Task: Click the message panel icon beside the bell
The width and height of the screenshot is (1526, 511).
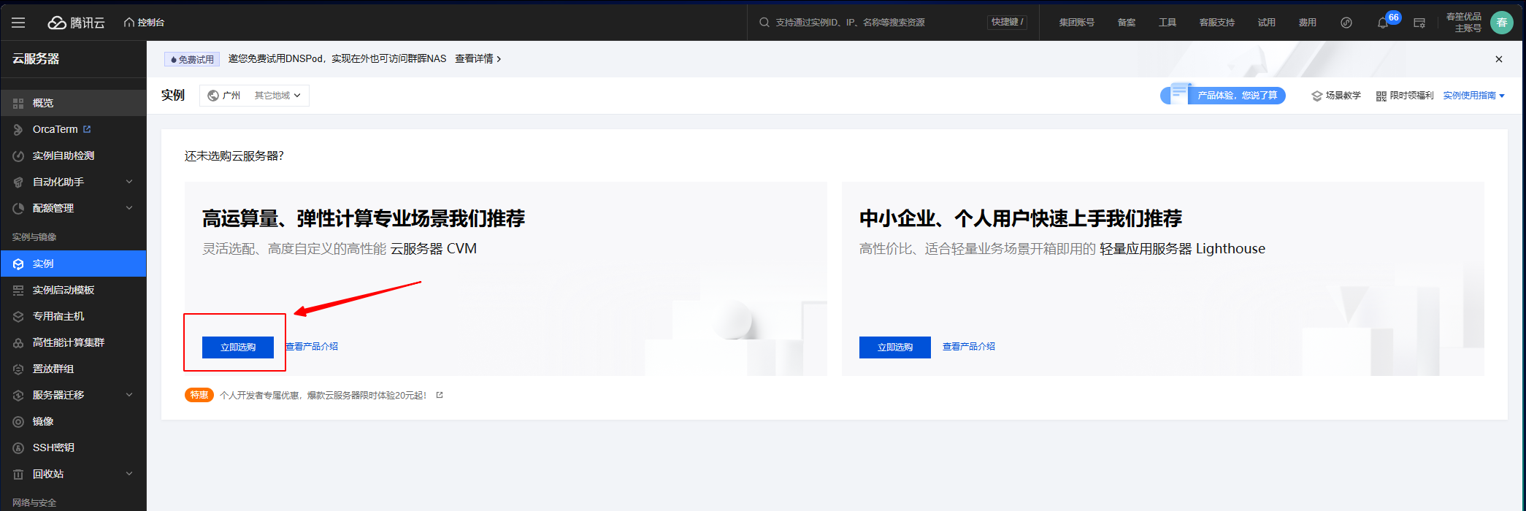Action: point(1419,23)
